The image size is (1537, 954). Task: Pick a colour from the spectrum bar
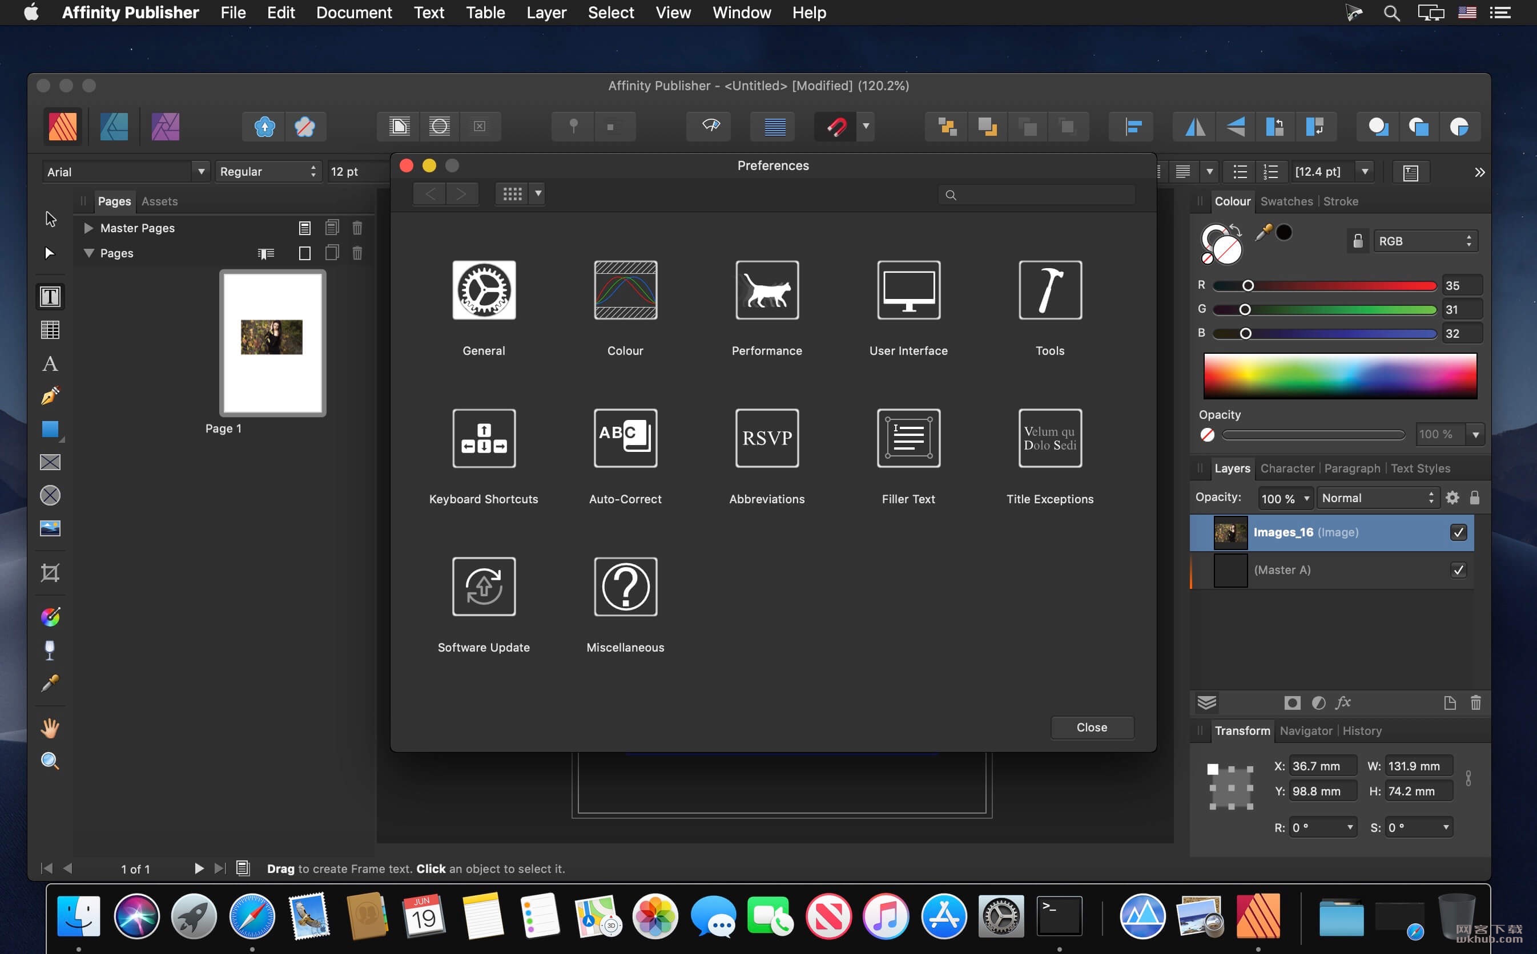click(1339, 376)
